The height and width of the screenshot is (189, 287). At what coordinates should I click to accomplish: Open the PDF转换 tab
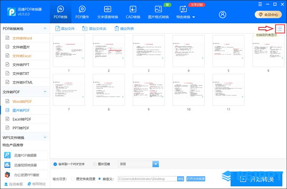(x=60, y=12)
